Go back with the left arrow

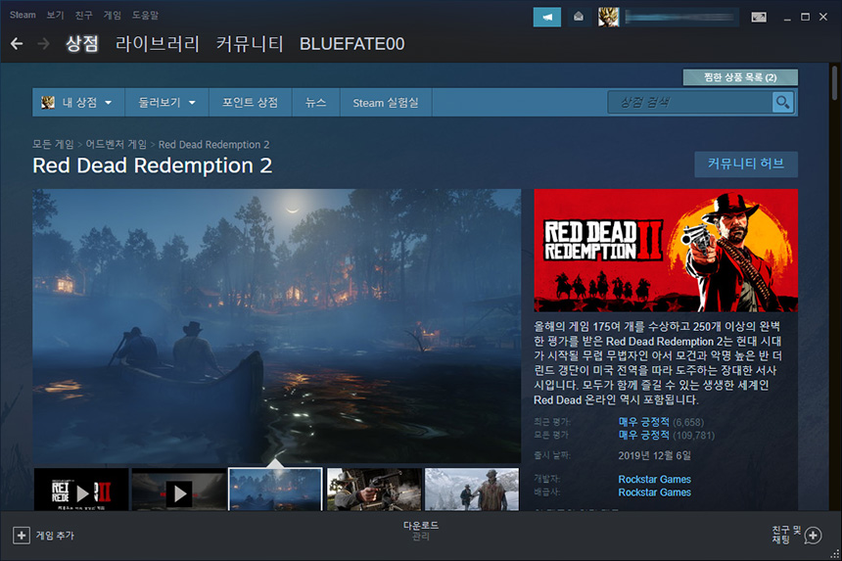(17, 44)
